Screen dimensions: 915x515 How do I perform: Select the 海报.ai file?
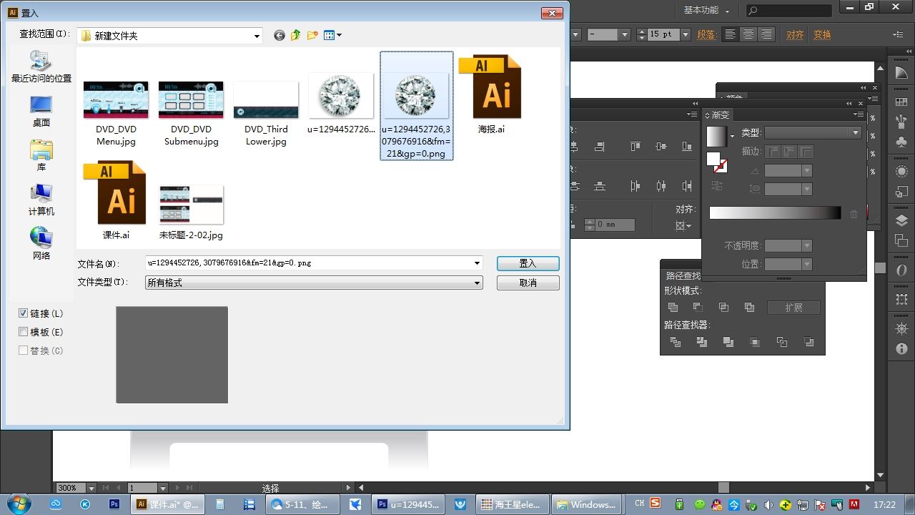[491, 94]
